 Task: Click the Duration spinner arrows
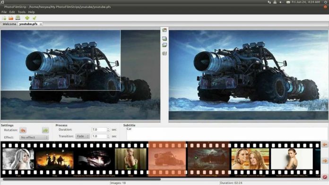[108, 130]
